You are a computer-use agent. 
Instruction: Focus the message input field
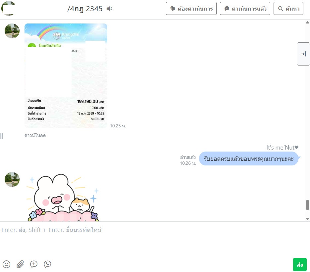tap(146, 239)
